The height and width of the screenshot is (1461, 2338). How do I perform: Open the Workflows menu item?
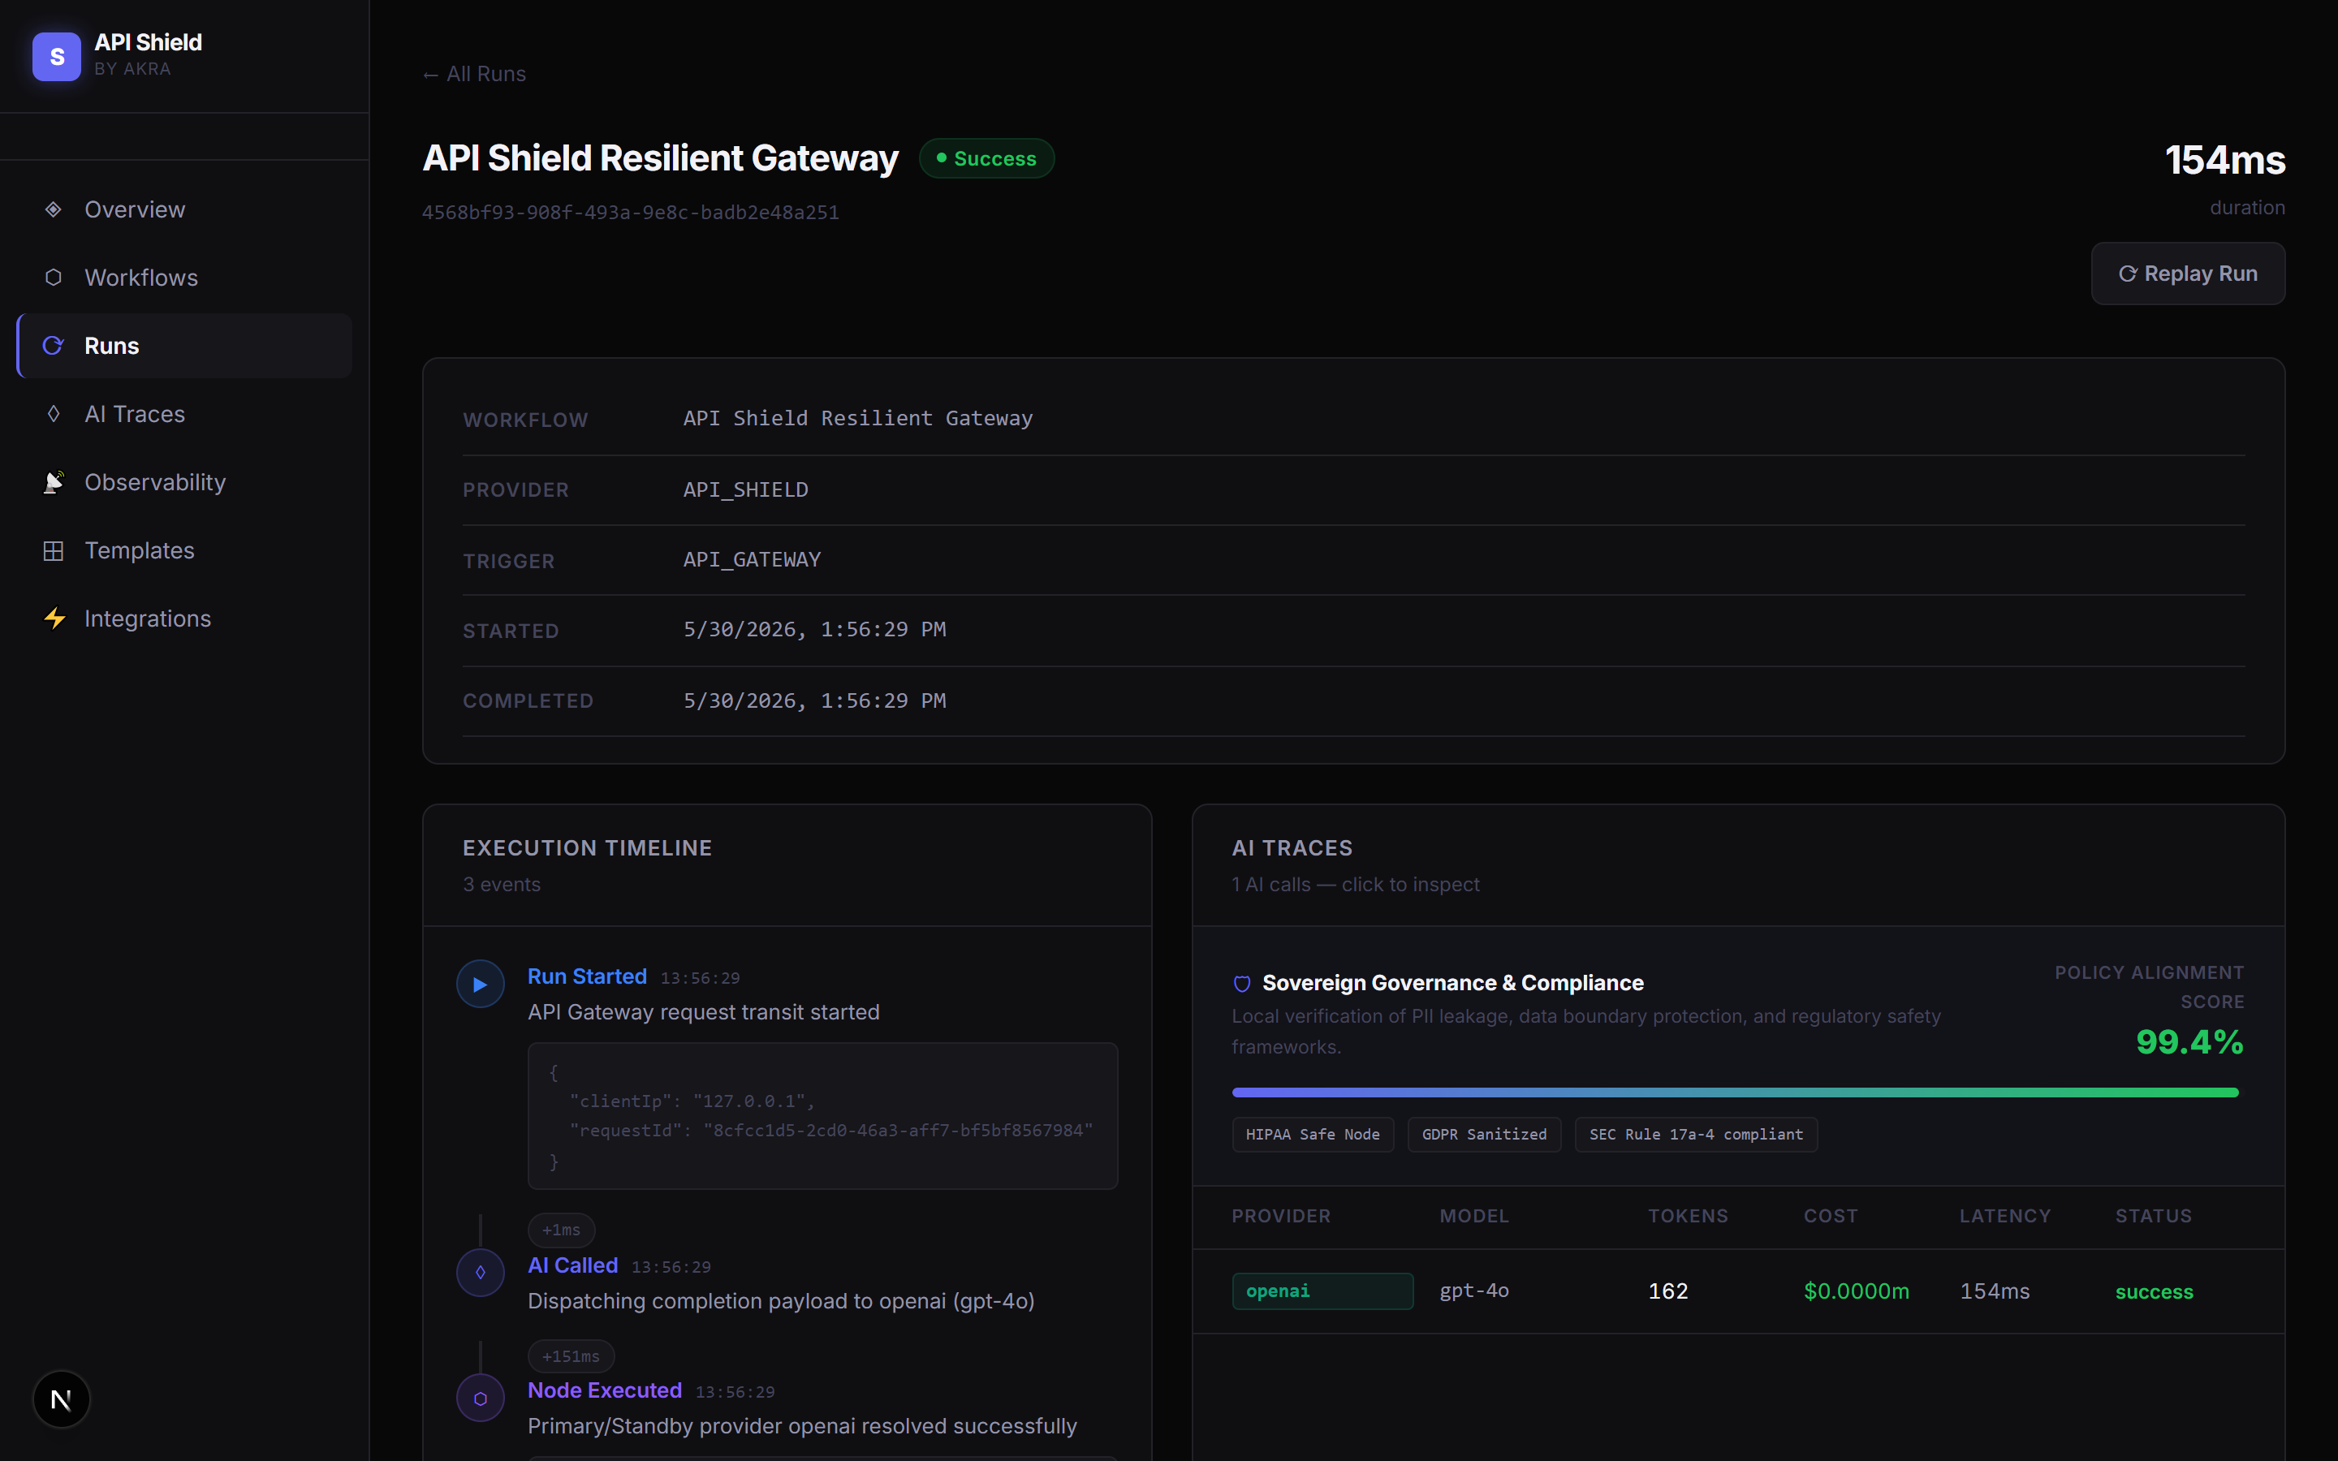pos(184,278)
